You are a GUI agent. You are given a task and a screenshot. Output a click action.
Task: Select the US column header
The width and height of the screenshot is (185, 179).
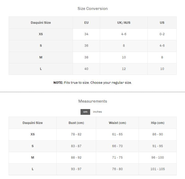coord(162,23)
